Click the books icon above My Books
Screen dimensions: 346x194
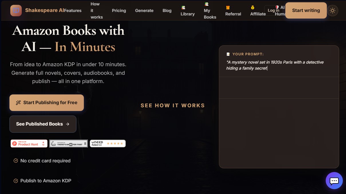(206, 4)
